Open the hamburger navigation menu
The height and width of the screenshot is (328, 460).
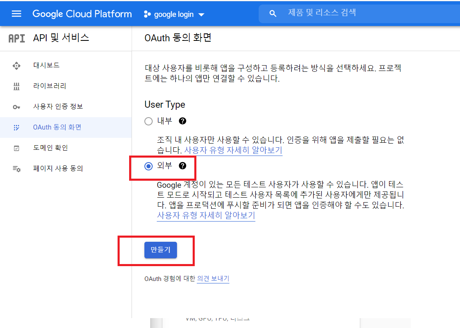point(17,14)
